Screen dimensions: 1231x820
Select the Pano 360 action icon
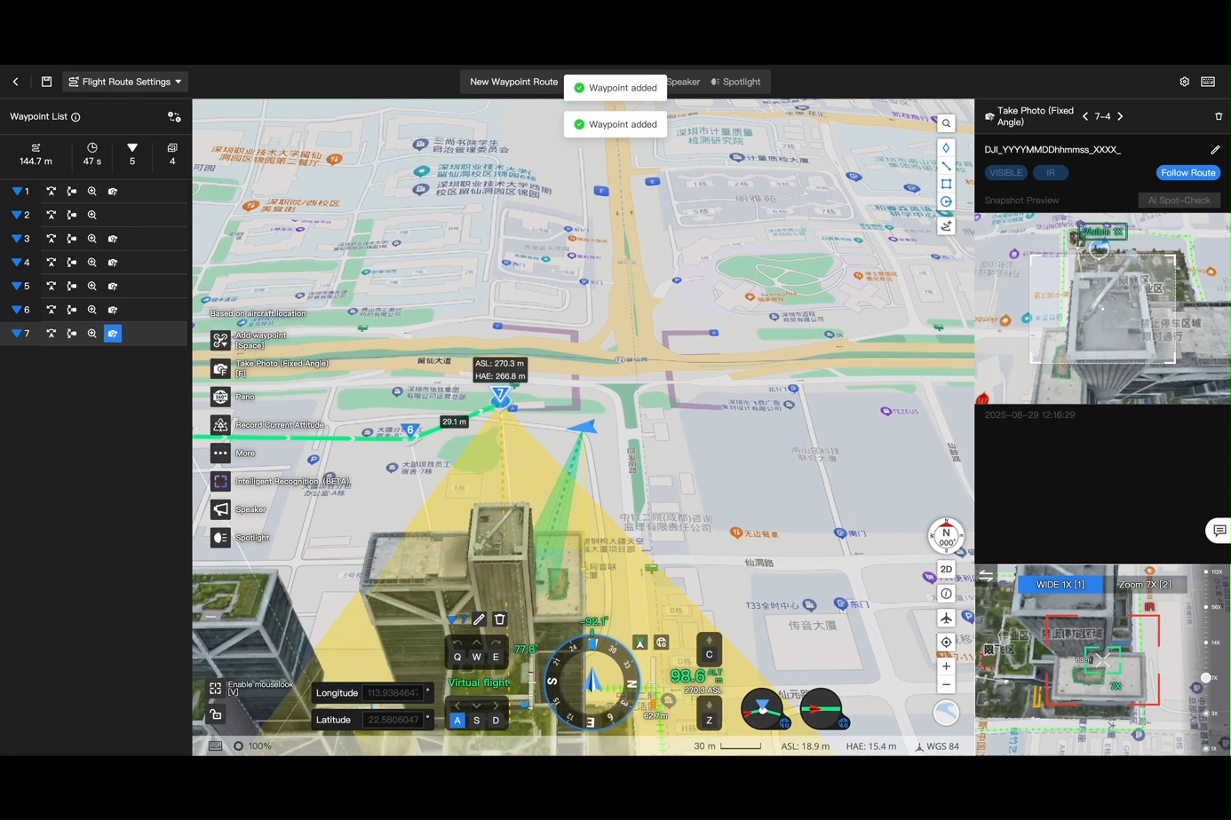220,397
